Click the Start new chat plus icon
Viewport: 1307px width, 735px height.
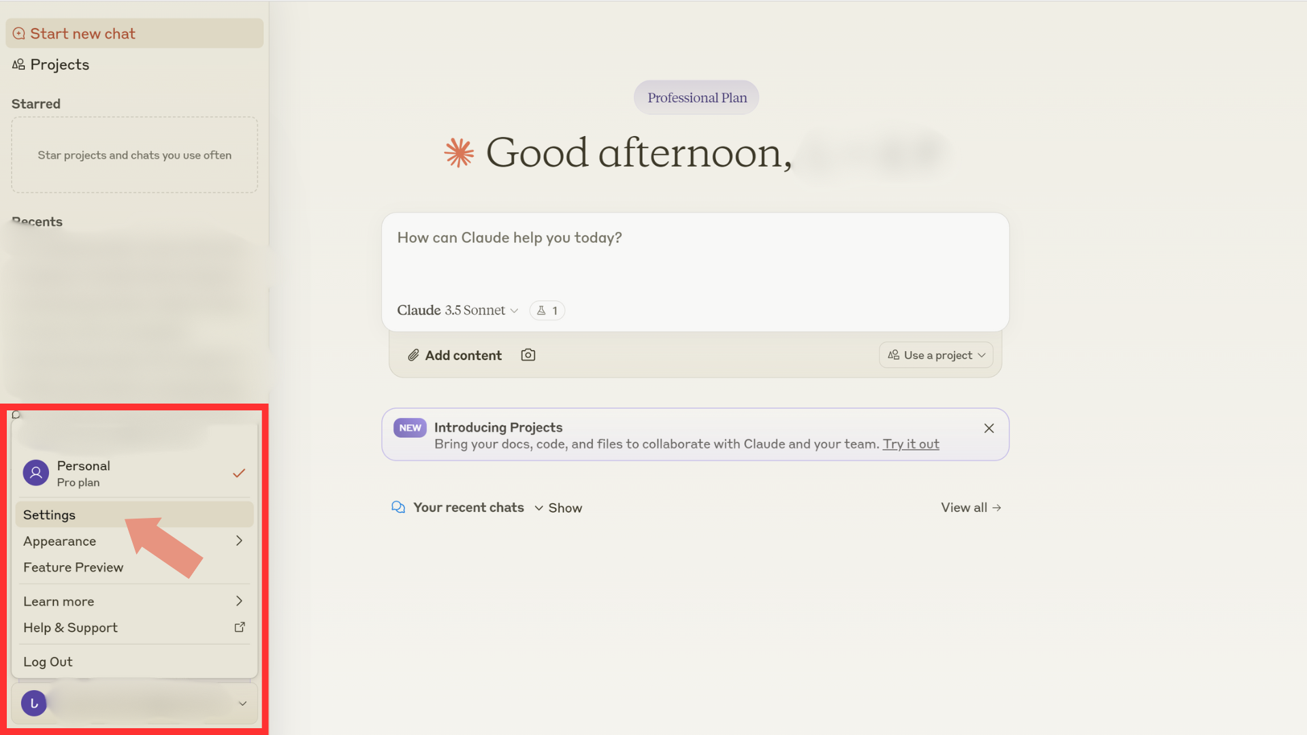pos(19,33)
